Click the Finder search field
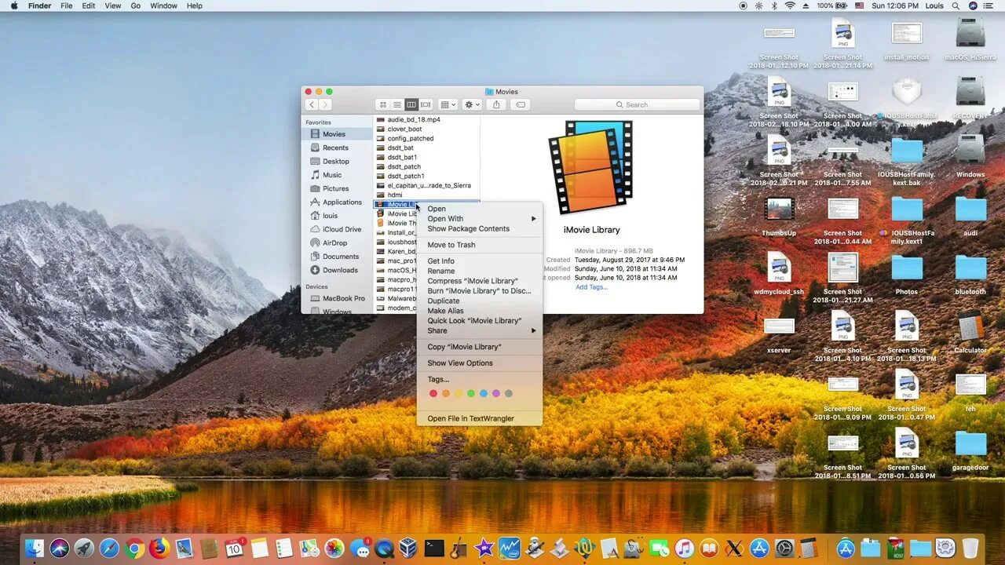 (x=637, y=104)
